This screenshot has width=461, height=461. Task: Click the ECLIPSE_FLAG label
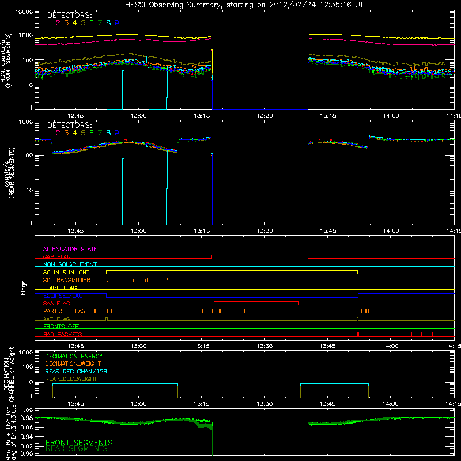coord(63,296)
